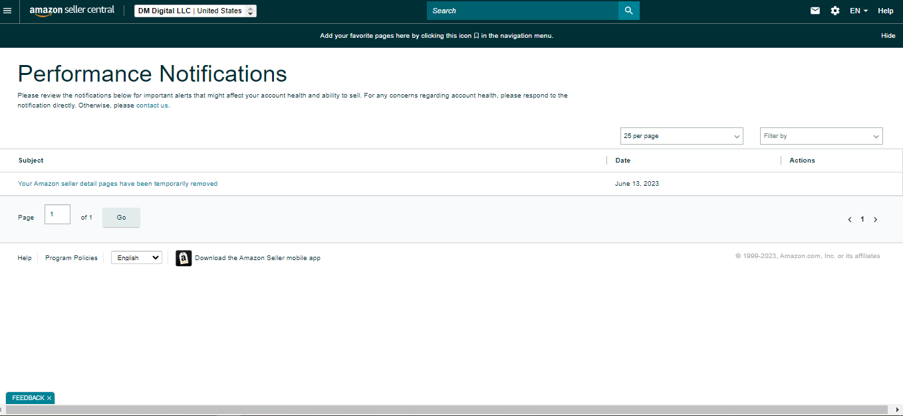Click the Actions column header
Image resolution: width=903 pixels, height=416 pixels.
point(802,161)
